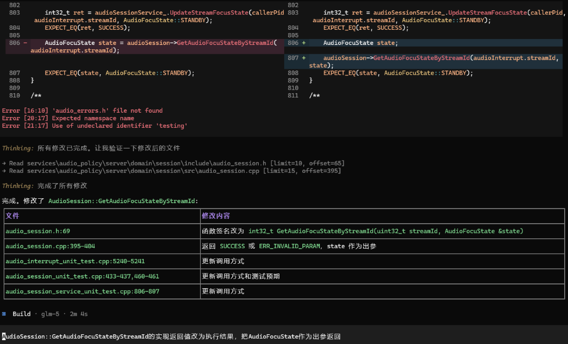The width and height of the screenshot is (568, 344).
Task: Click the "/**" comment on left line 810
Action: pyautogui.click(x=36, y=96)
